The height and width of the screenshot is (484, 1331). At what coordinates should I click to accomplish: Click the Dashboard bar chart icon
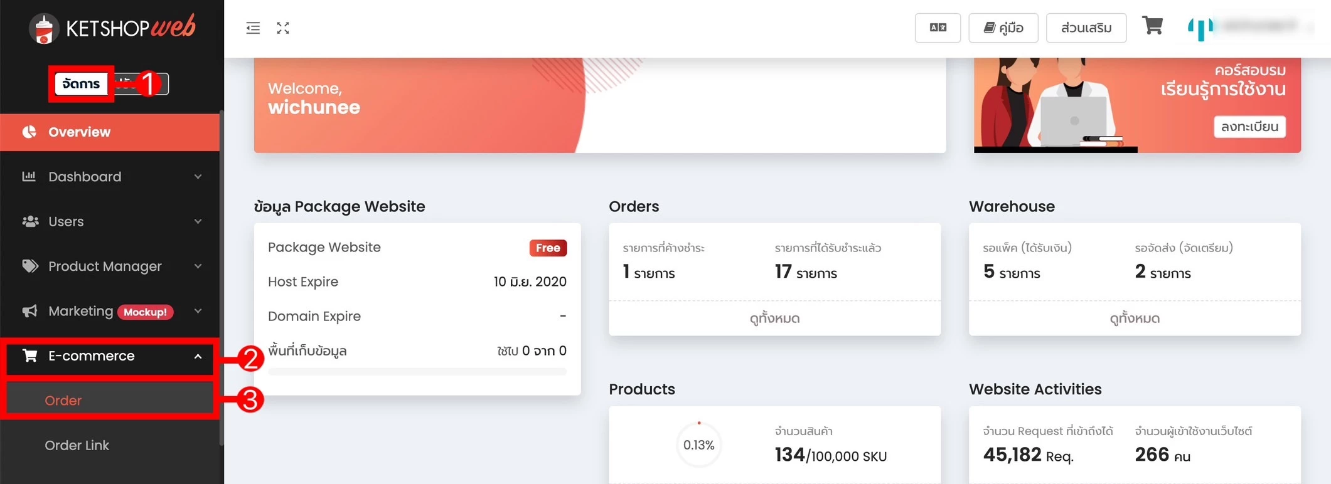tap(29, 176)
